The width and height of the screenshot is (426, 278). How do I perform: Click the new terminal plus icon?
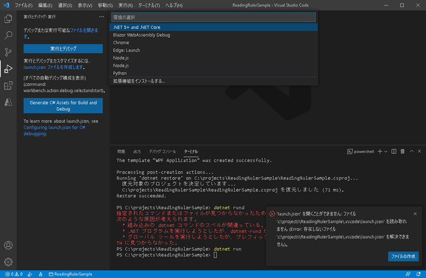tap(380, 152)
